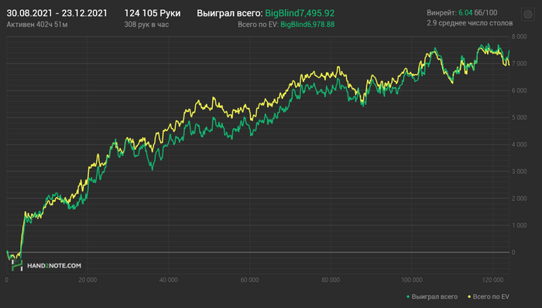Toggle the 'Выиграл всего' legend entry
The image size is (542, 308).
click(432, 296)
